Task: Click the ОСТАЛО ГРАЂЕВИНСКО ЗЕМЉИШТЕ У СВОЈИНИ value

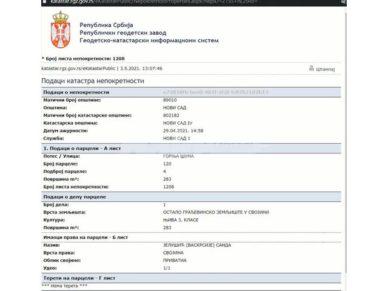Action: point(215,212)
